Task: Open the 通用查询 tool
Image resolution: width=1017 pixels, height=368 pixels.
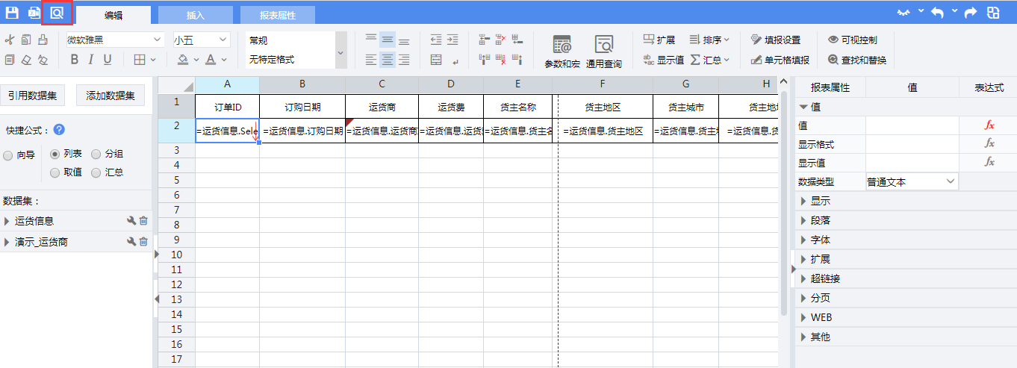Action: [x=603, y=51]
